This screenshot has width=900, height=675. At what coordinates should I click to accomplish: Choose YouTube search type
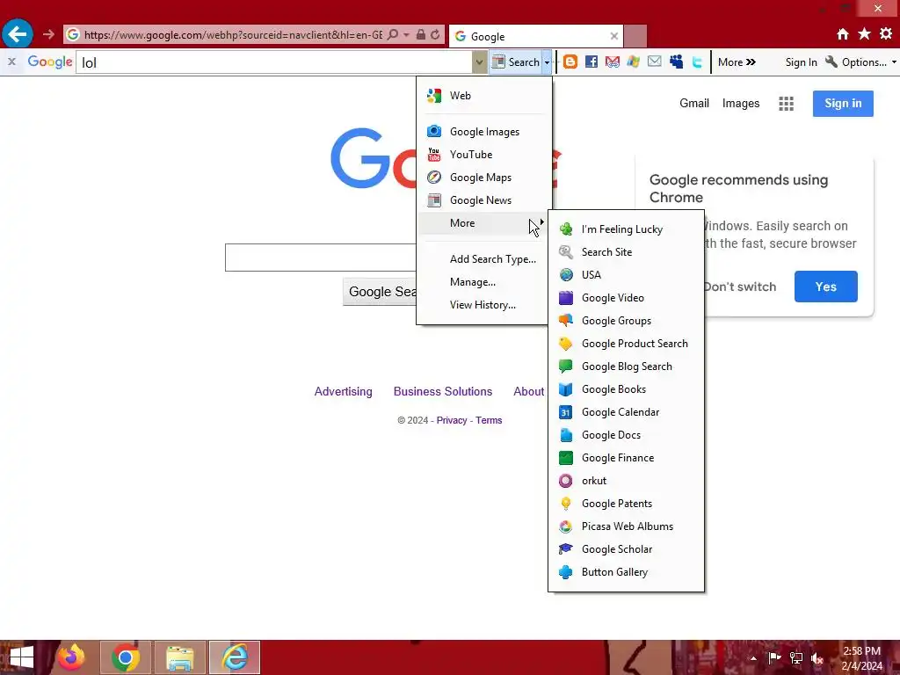click(x=484, y=155)
